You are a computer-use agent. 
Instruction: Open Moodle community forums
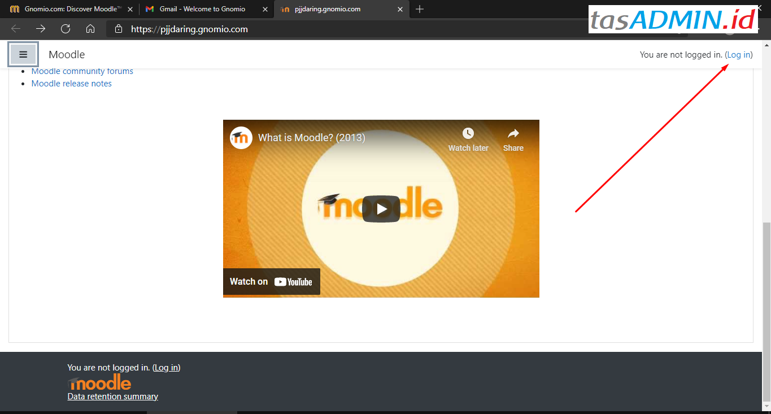pyautogui.click(x=82, y=71)
